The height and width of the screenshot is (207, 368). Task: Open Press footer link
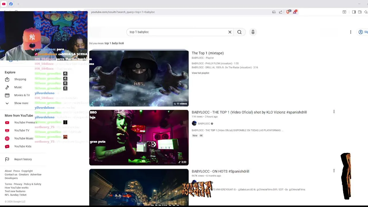17,171
